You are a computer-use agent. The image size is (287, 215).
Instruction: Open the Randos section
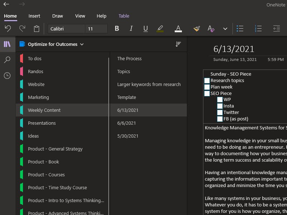click(x=62, y=71)
